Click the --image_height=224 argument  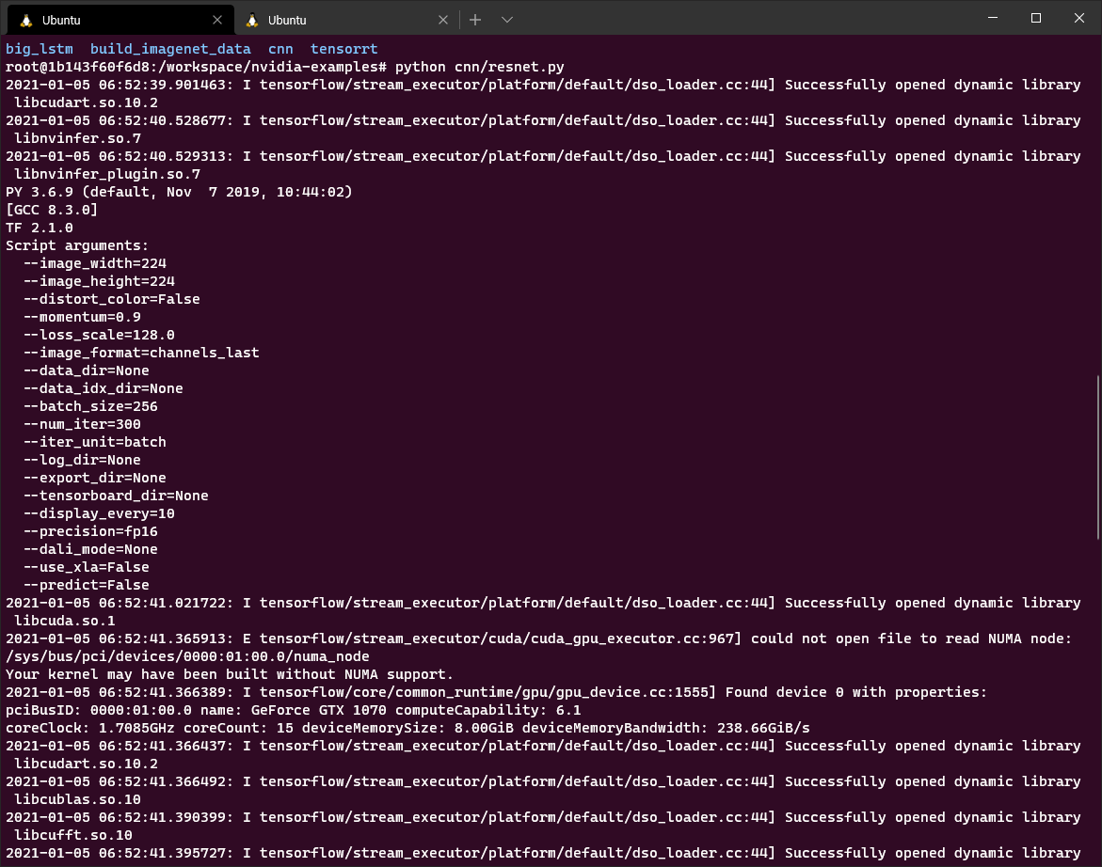pos(99,281)
